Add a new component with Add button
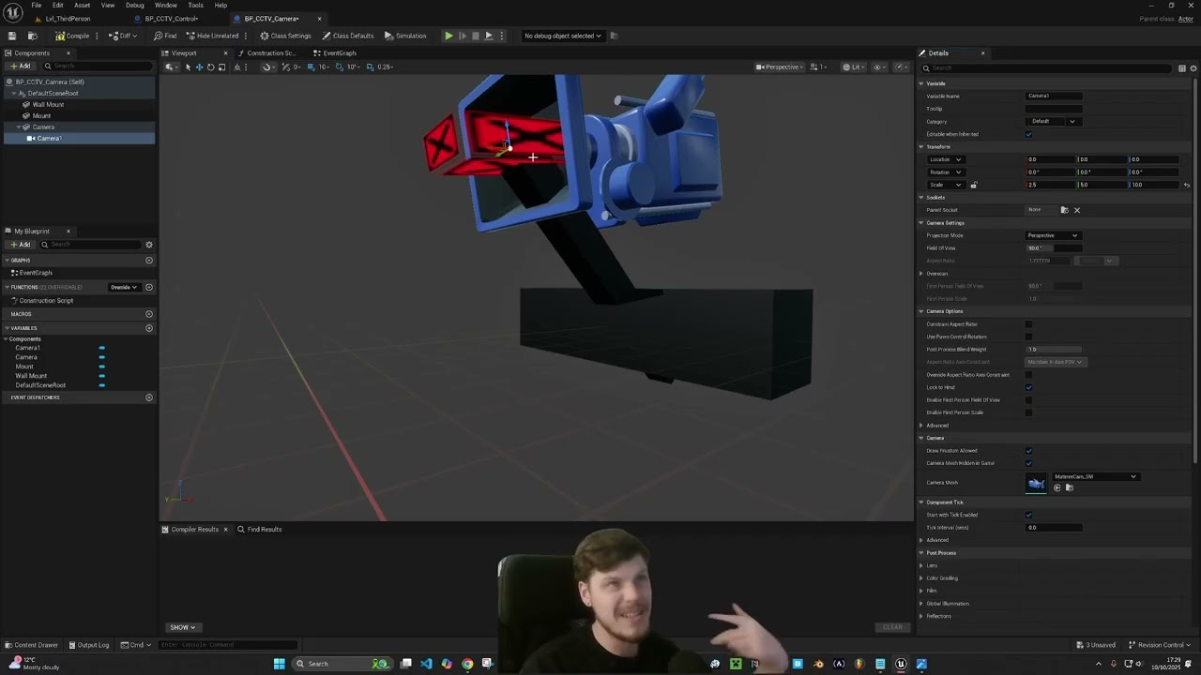 (x=20, y=66)
